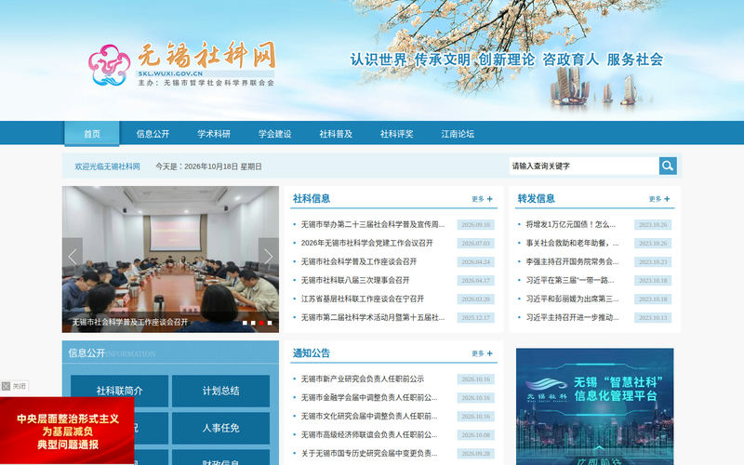Click the 人事任免 button
The height and width of the screenshot is (465, 744).
221,428
